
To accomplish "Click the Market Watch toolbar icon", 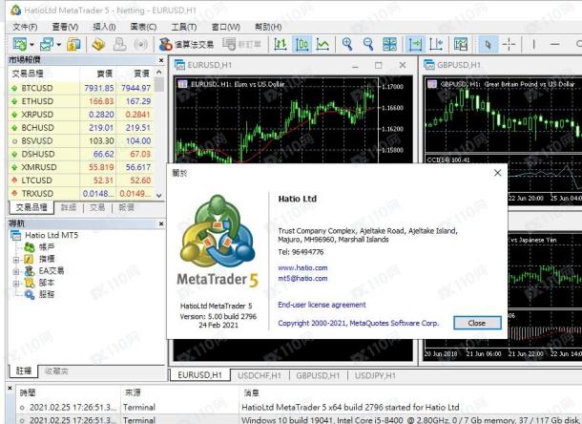I will 73,44.
